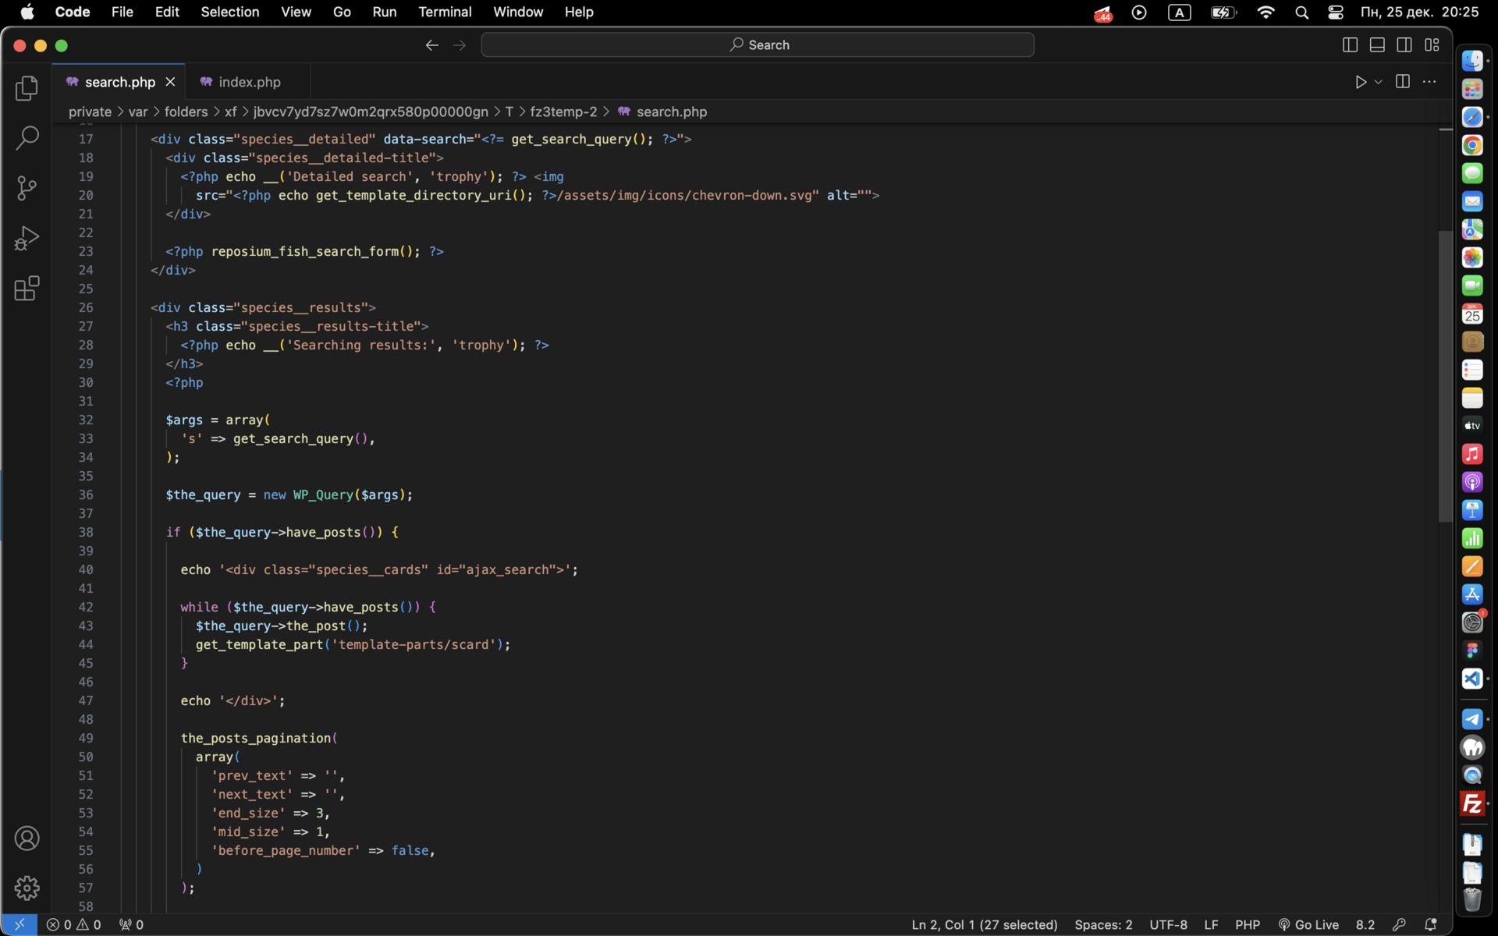
Task: Click the PHP version 8.2 indicator
Action: [1365, 924]
